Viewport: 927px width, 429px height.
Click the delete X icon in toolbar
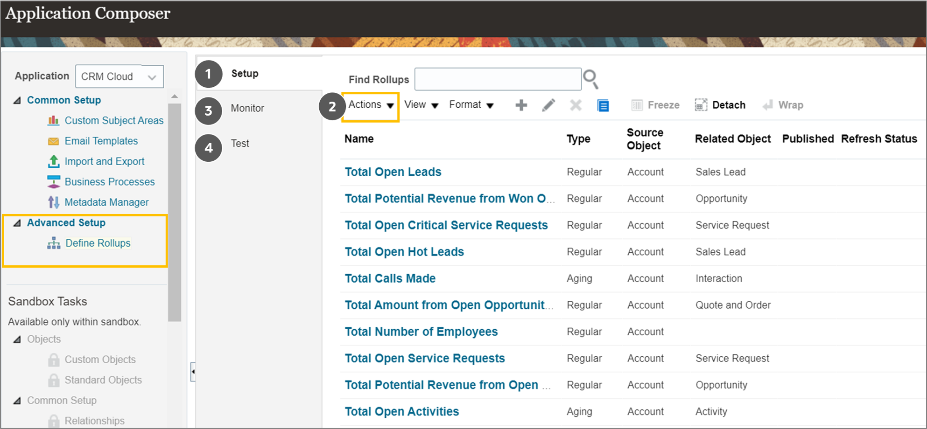coord(576,105)
